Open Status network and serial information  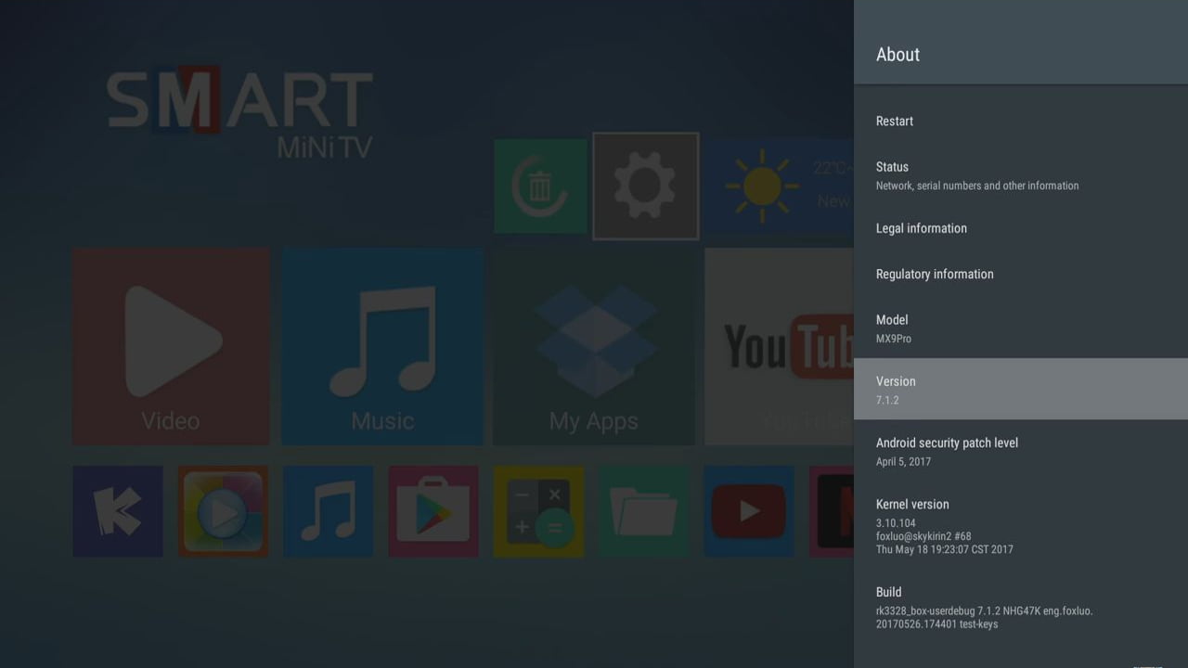pos(1021,175)
